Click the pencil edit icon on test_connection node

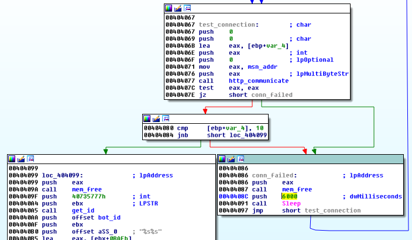pos(178,8)
